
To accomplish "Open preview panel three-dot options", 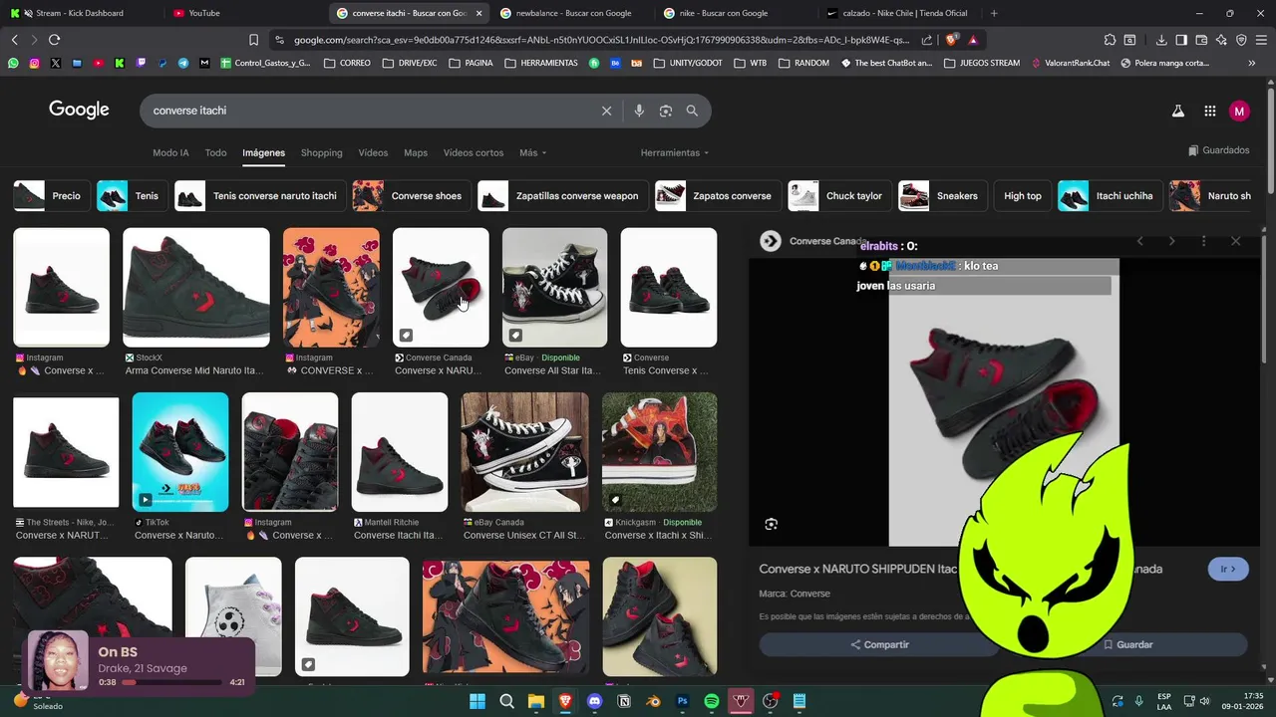I will click(x=1203, y=241).
